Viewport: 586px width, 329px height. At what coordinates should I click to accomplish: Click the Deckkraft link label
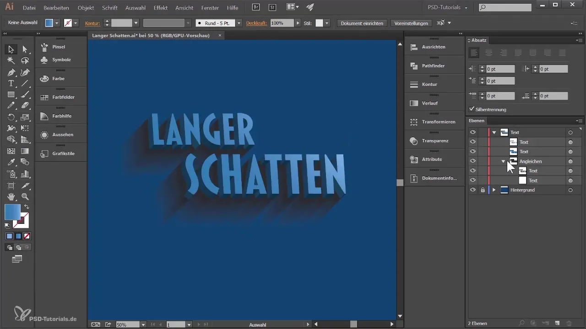click(x=257, y=23)
